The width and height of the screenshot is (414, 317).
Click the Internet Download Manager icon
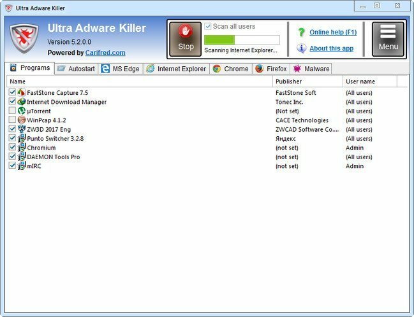pos(21,102)
